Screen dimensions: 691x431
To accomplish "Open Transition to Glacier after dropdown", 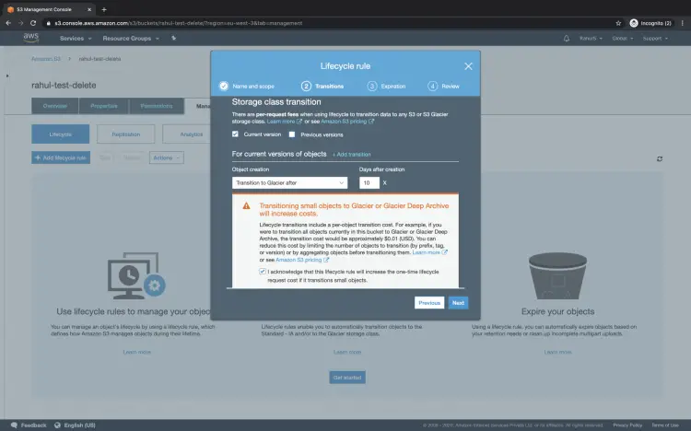I will (289, 183).
